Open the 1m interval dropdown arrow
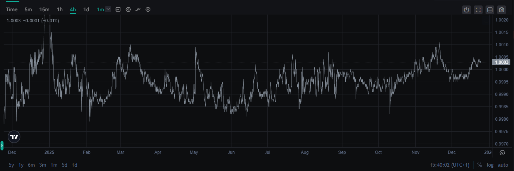 108,9
